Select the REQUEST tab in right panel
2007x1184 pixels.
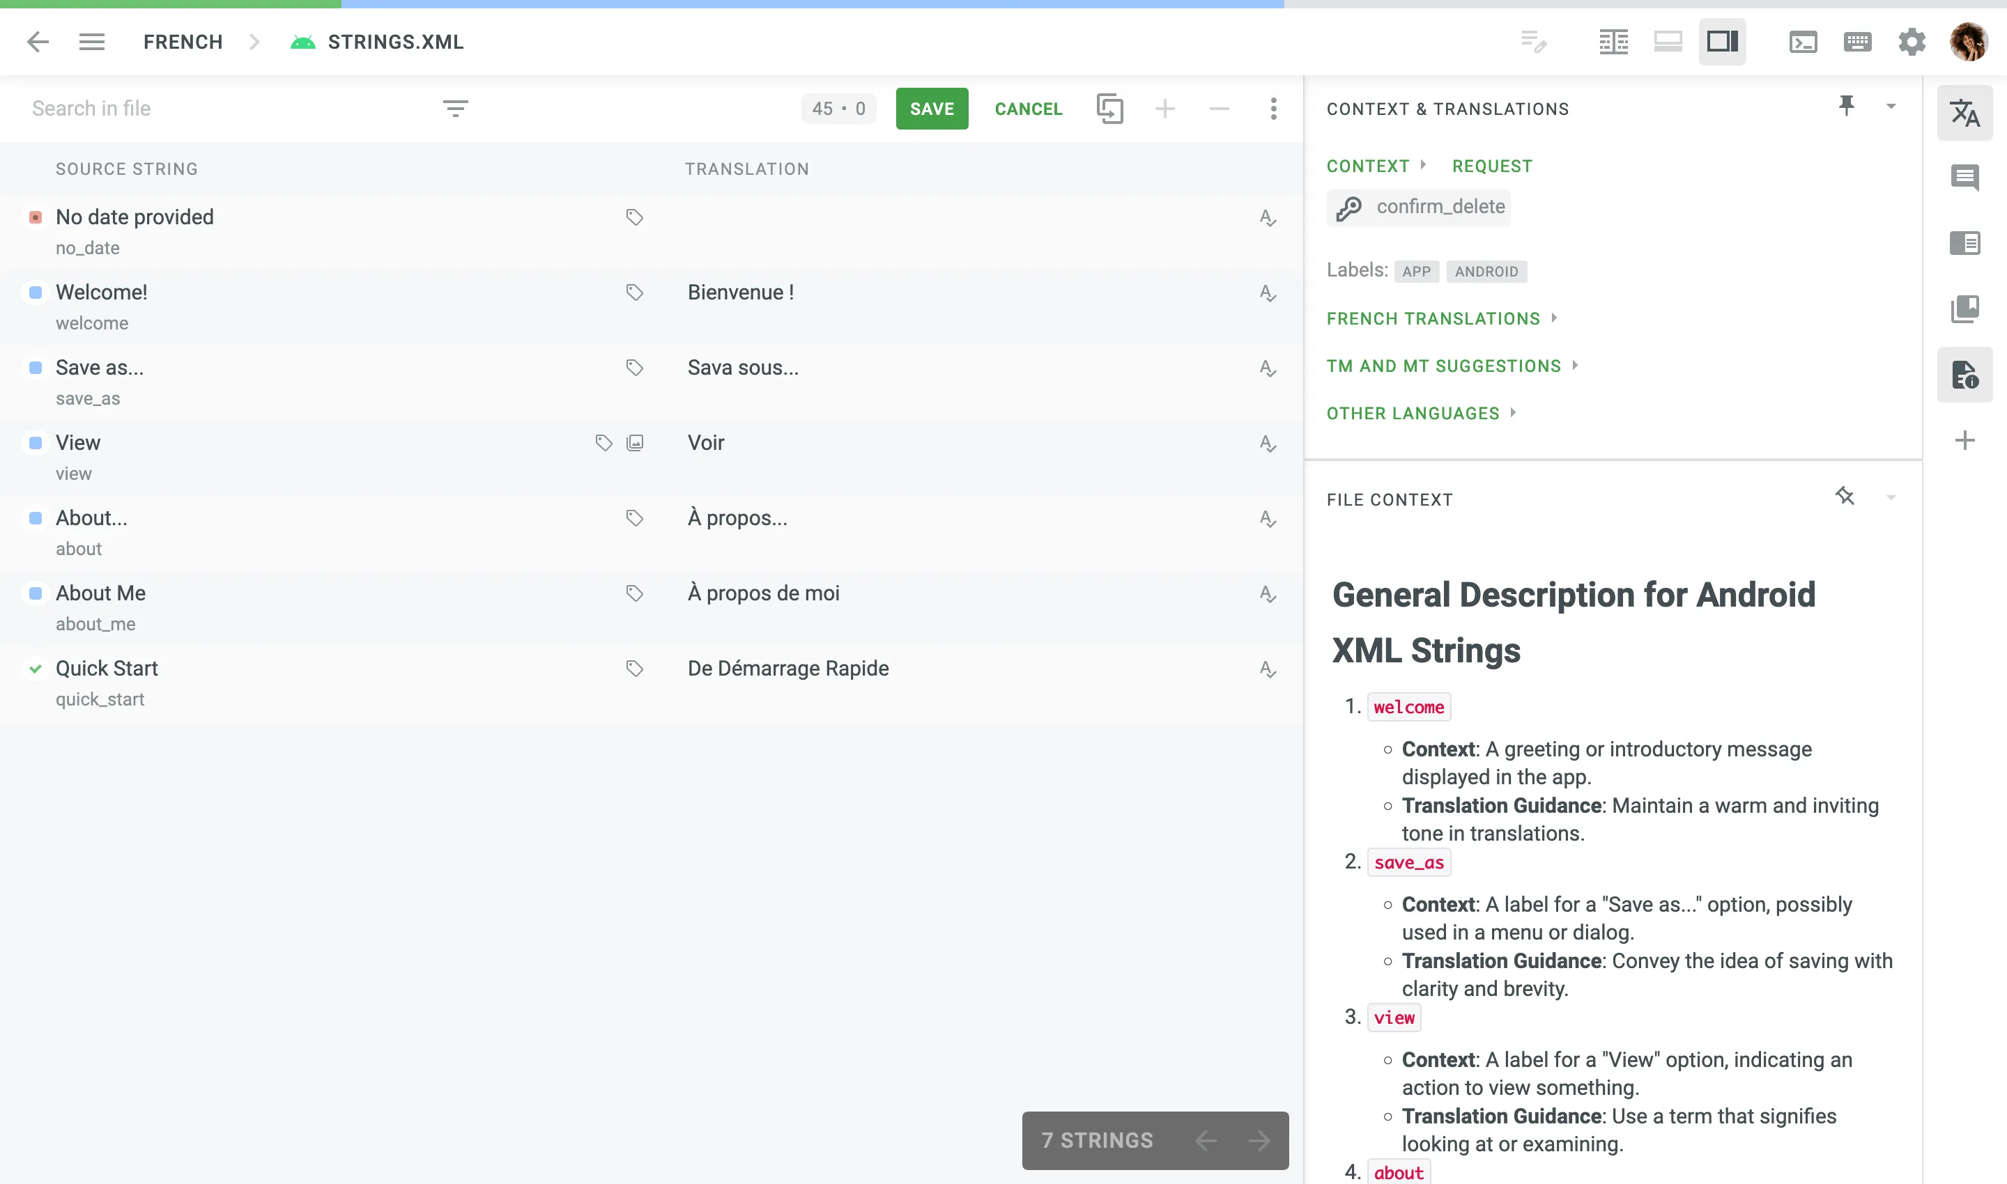[1492, 165]
